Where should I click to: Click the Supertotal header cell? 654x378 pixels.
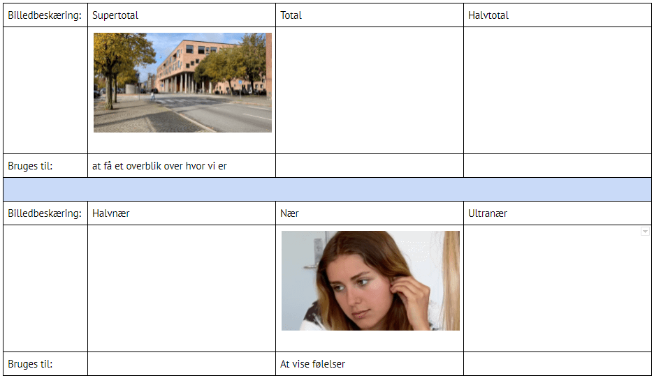pyautogui.click(x=181, y=15)
